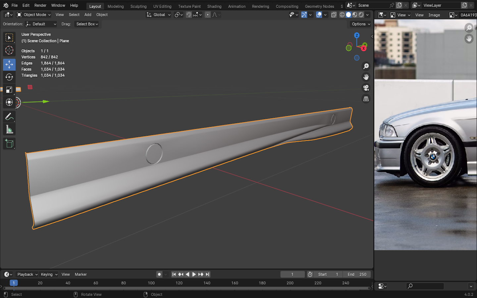Image resolution: width=477 pixels, height=298 pixels.
Task: Add a new scene with the Scene copy icon
Action: pyautogui.click(x=399, y=5)
